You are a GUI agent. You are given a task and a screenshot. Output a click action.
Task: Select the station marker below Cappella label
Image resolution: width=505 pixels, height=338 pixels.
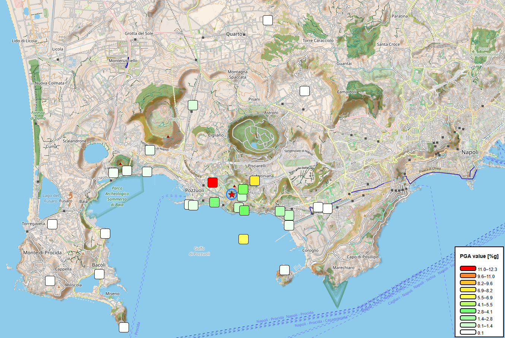(50, 281)
